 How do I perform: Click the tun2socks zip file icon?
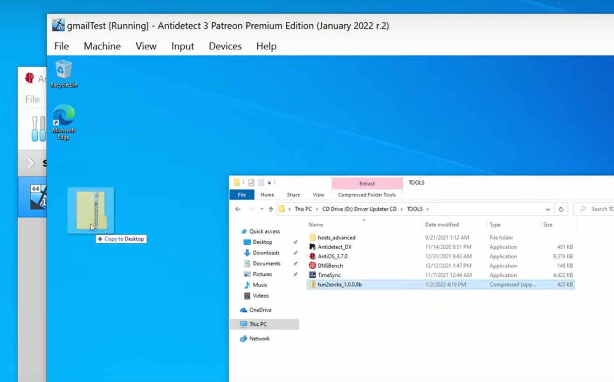click(x=312, y=284)
